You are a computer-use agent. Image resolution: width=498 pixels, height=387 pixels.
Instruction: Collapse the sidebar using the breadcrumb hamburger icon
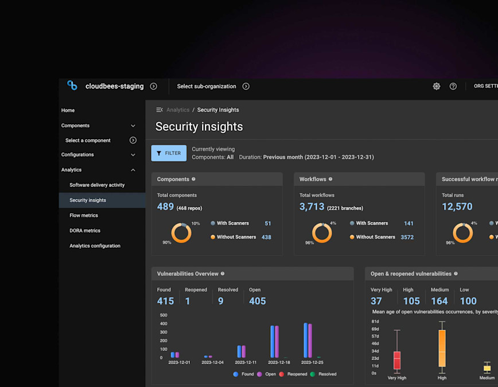pyautogui.click(x=158, y=110)
